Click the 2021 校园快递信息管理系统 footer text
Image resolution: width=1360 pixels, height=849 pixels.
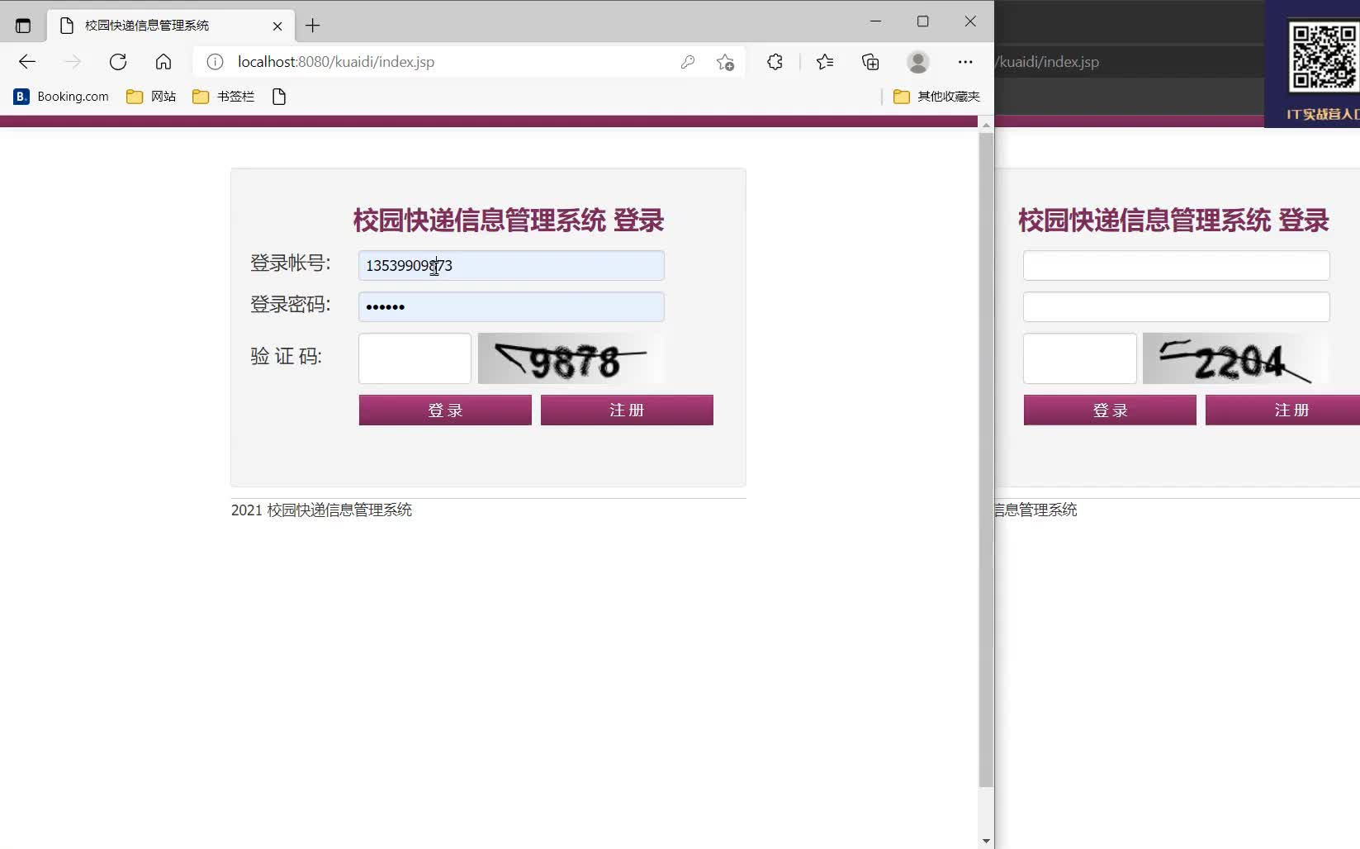click(321, 510)
